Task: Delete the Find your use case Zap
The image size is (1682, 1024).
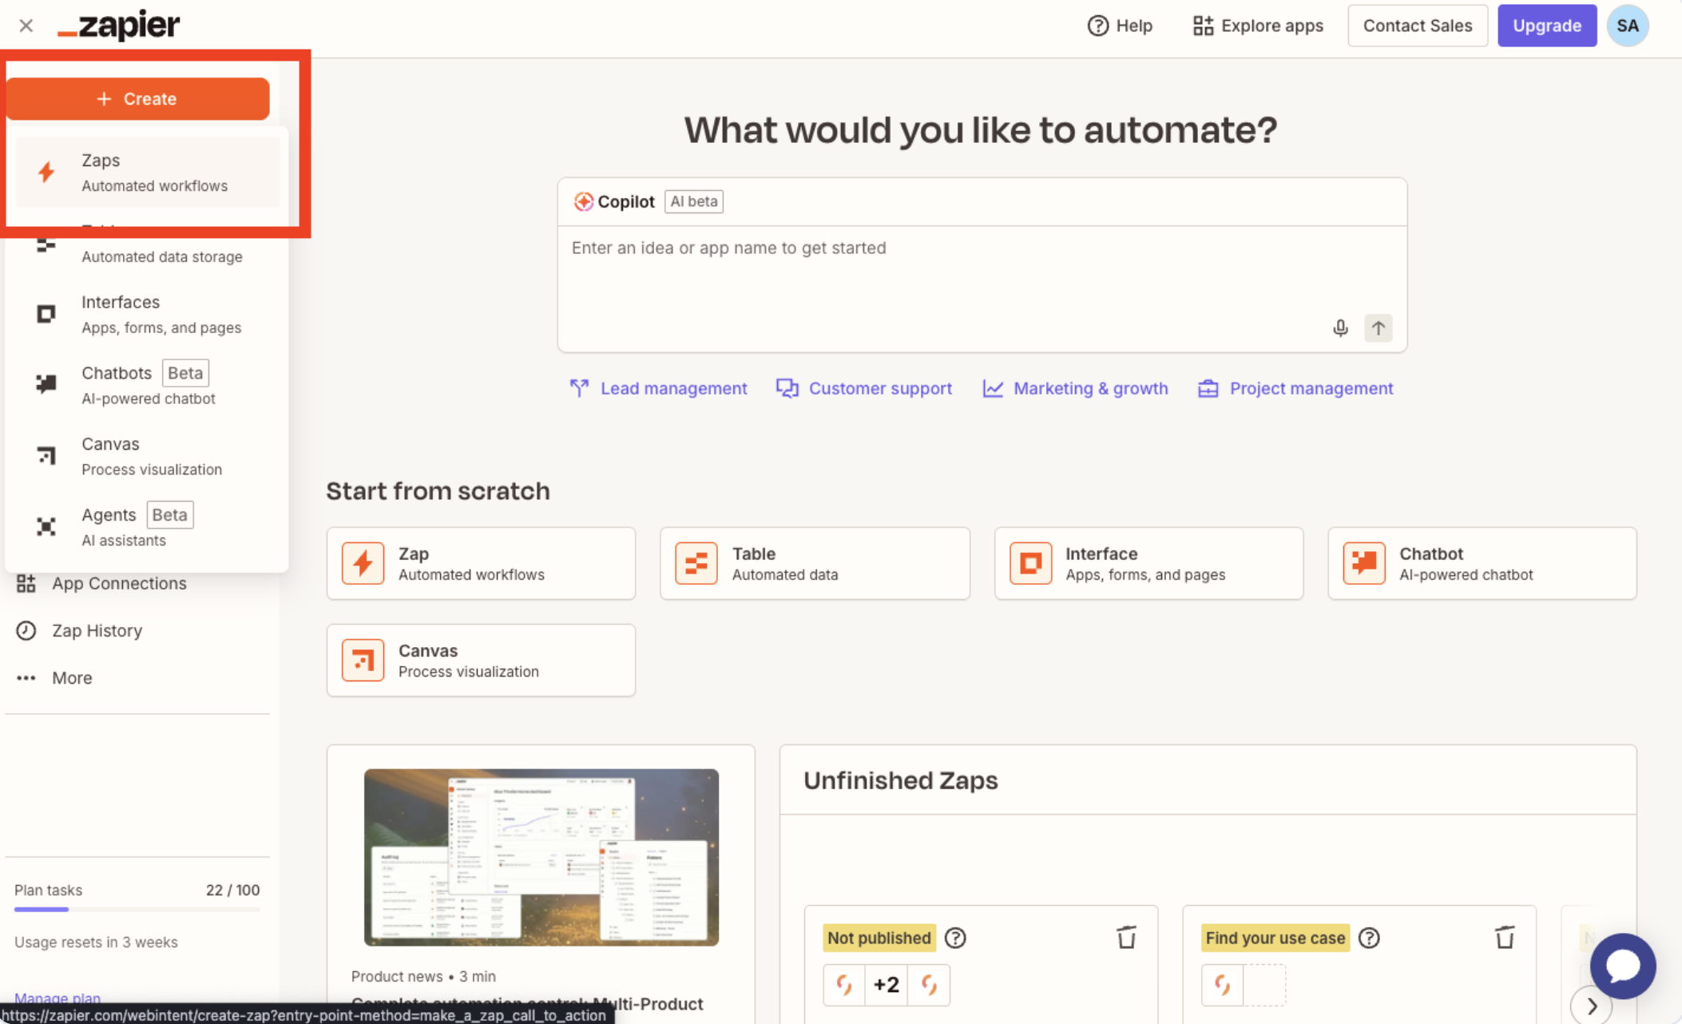Action: pyautogui.click(x=1505, y=937)
